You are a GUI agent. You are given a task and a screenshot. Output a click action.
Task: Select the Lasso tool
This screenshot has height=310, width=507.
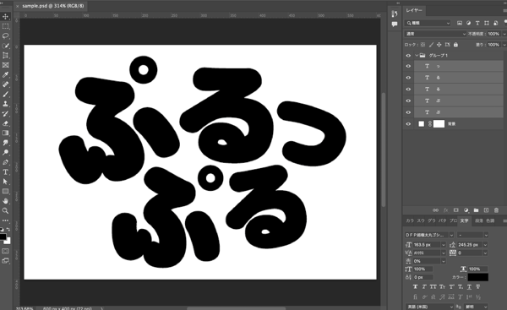[x=6, y=35]
